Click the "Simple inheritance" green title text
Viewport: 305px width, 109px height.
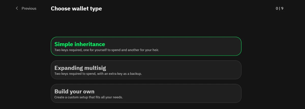[x=80, y=44]
